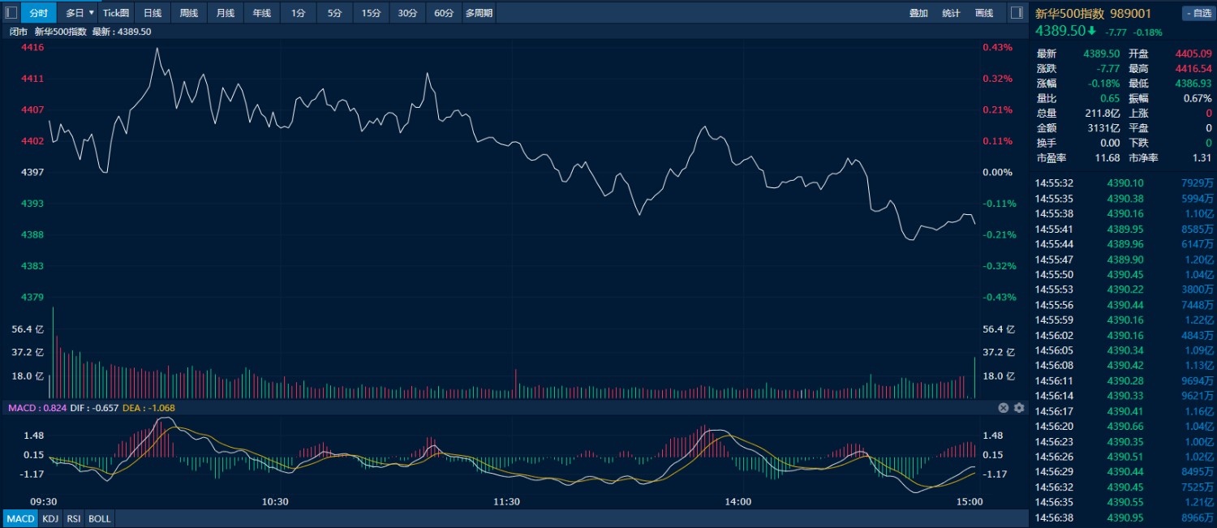Open the Tick图 chart view
The image size is (1217, 528).
click(x=116, y=13)
